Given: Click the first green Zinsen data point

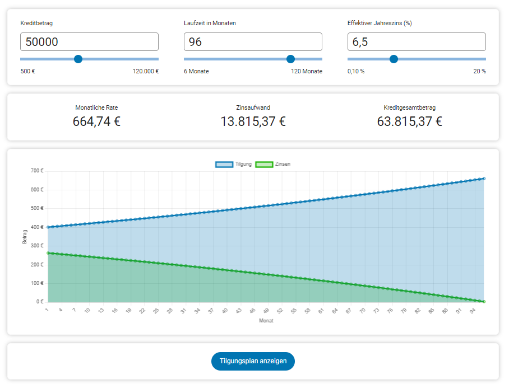Looking at the screenshot, I should [x=48, y=253].
